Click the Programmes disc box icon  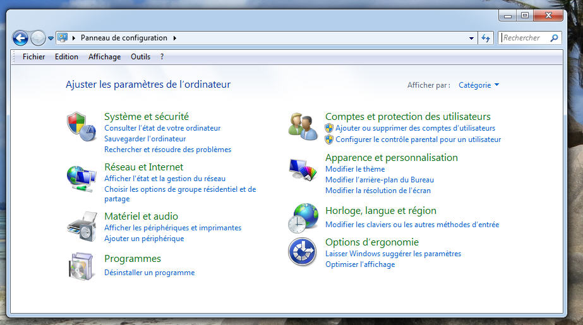coord(81,266)
